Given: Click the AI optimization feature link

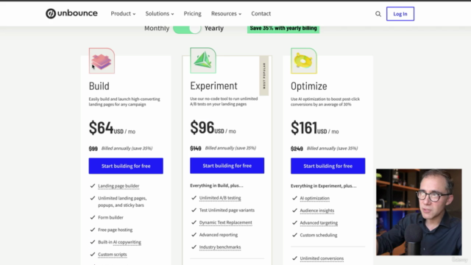Looking at the screenshot, I should tap(314, 198).
